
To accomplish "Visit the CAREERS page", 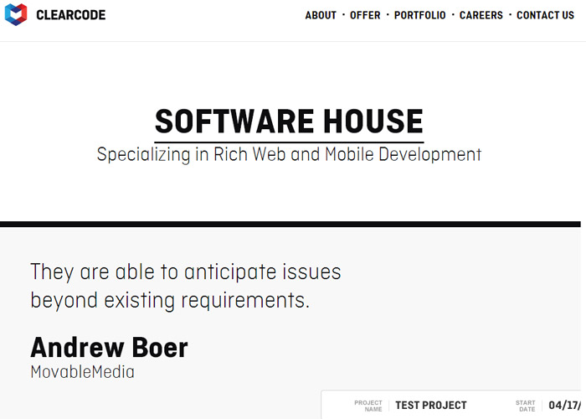I will pyautogui.click(x=481, y=15).
